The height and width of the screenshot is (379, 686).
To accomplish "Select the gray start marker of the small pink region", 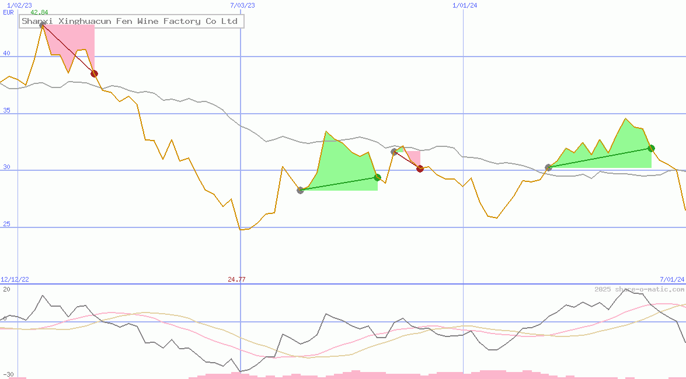I will click(x=394, y=152).
